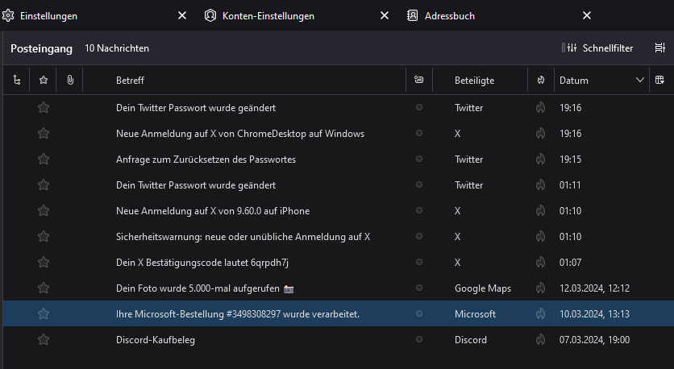Toggle read status dot for Sicherheitswarnung message
The image size is (674, 369).
click(x=418, y=237)
